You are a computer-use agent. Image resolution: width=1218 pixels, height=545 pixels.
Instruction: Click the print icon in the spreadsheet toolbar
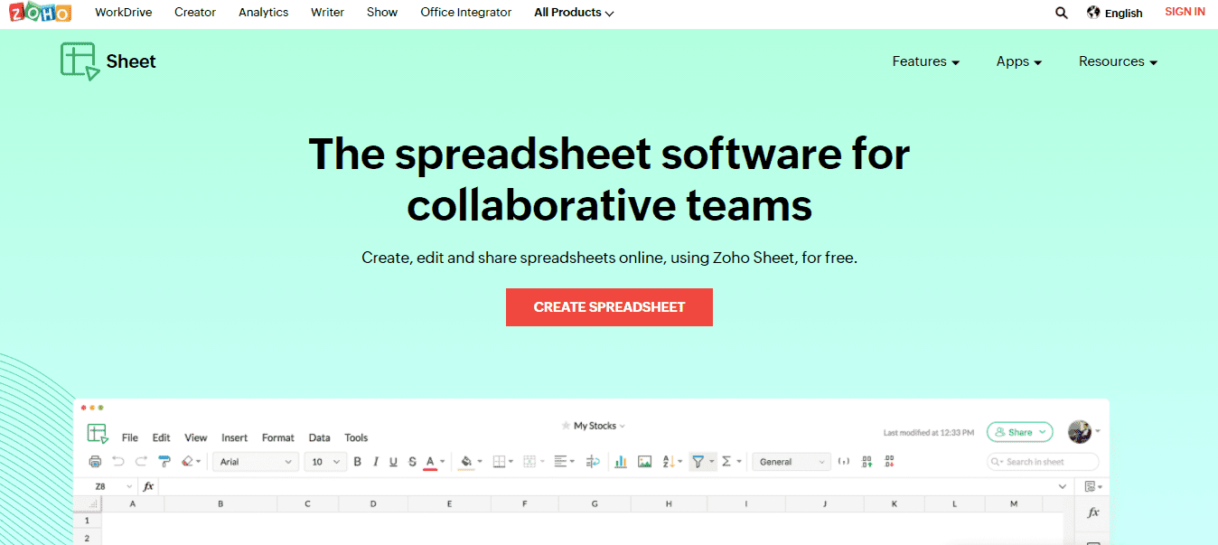coord(95,462)
